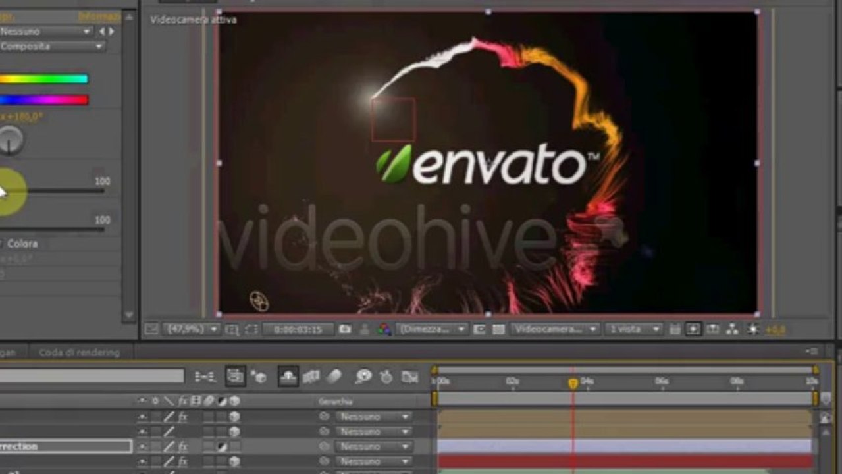Click the Region of Interest button
842x474 pixels.
coord(480,329)
